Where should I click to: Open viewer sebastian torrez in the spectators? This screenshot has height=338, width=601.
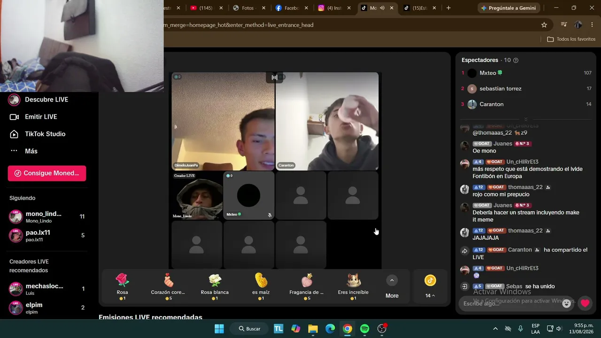coord(526,89)
